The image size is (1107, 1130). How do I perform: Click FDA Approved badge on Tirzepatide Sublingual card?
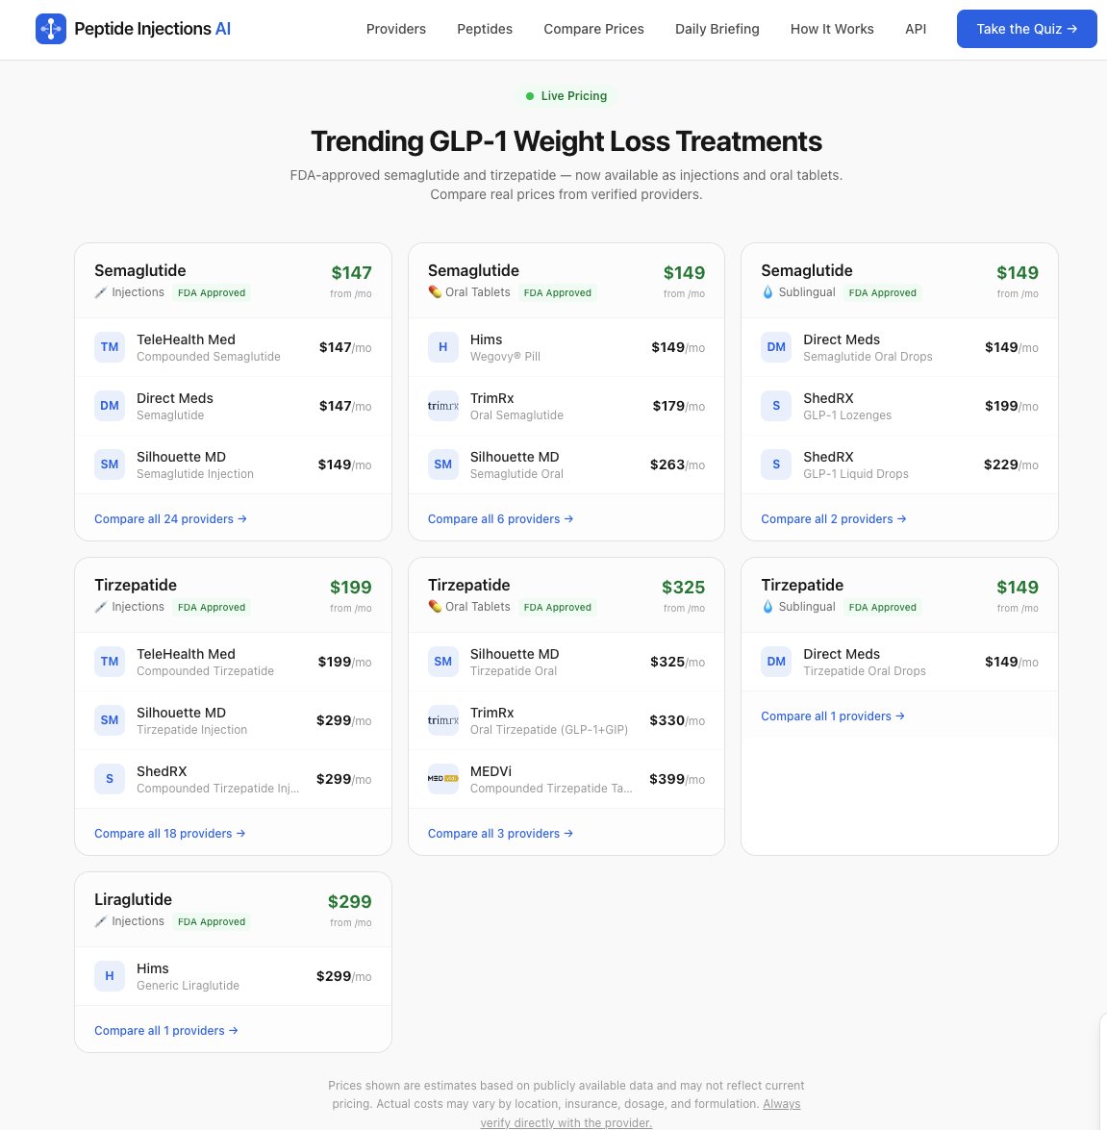pos(882,608)
